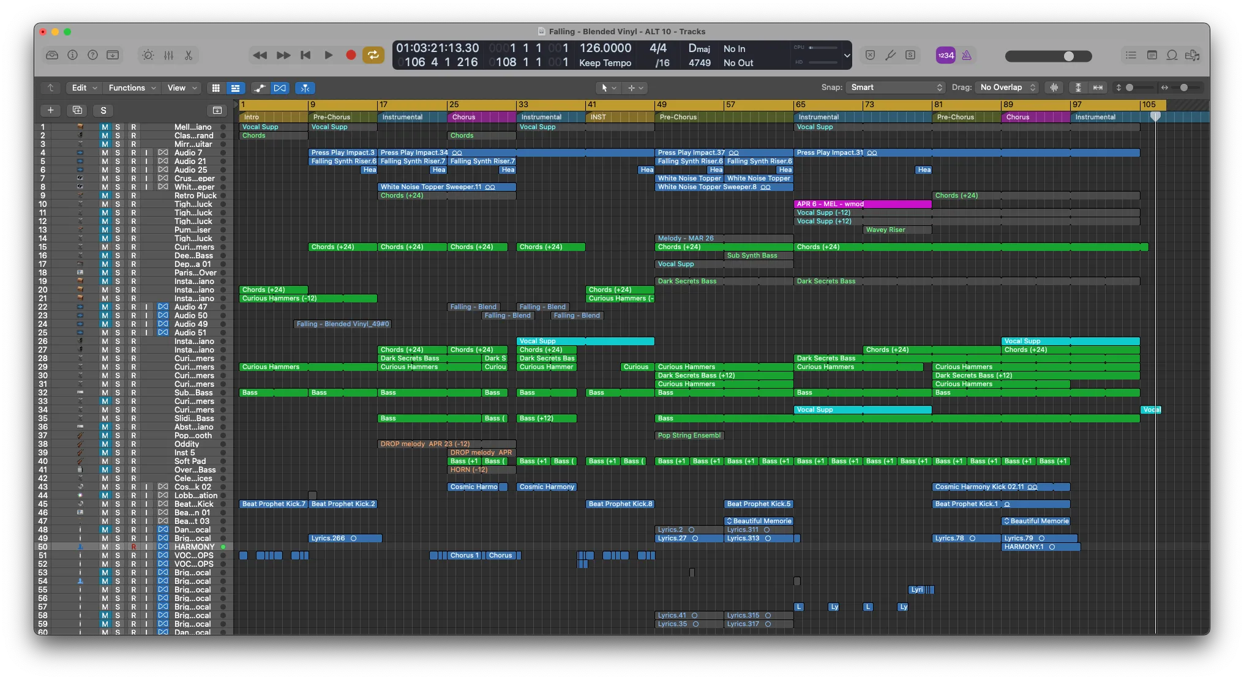Mute the HARMONY track

(105, 547)
